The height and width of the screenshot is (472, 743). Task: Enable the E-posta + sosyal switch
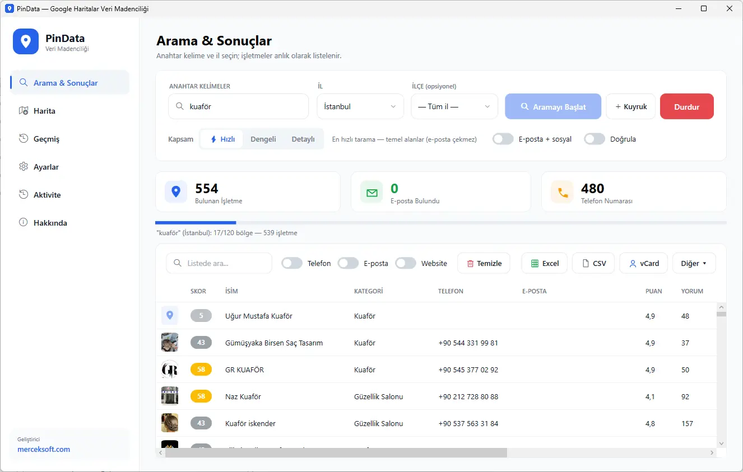pyautogui.click(x=503, y=139)
